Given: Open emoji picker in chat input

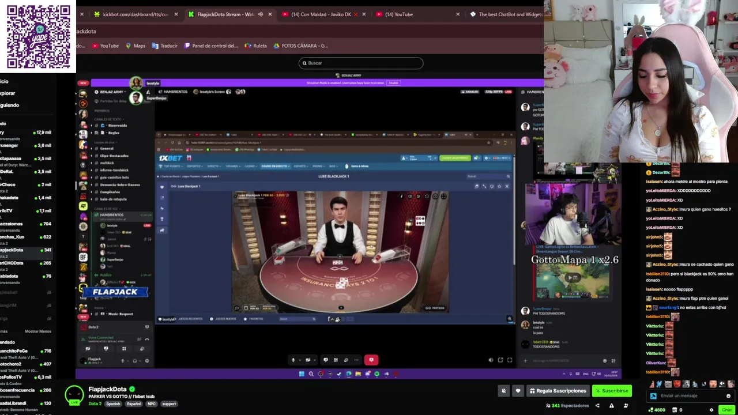Looking at the screenshot, I should (728, 396).
